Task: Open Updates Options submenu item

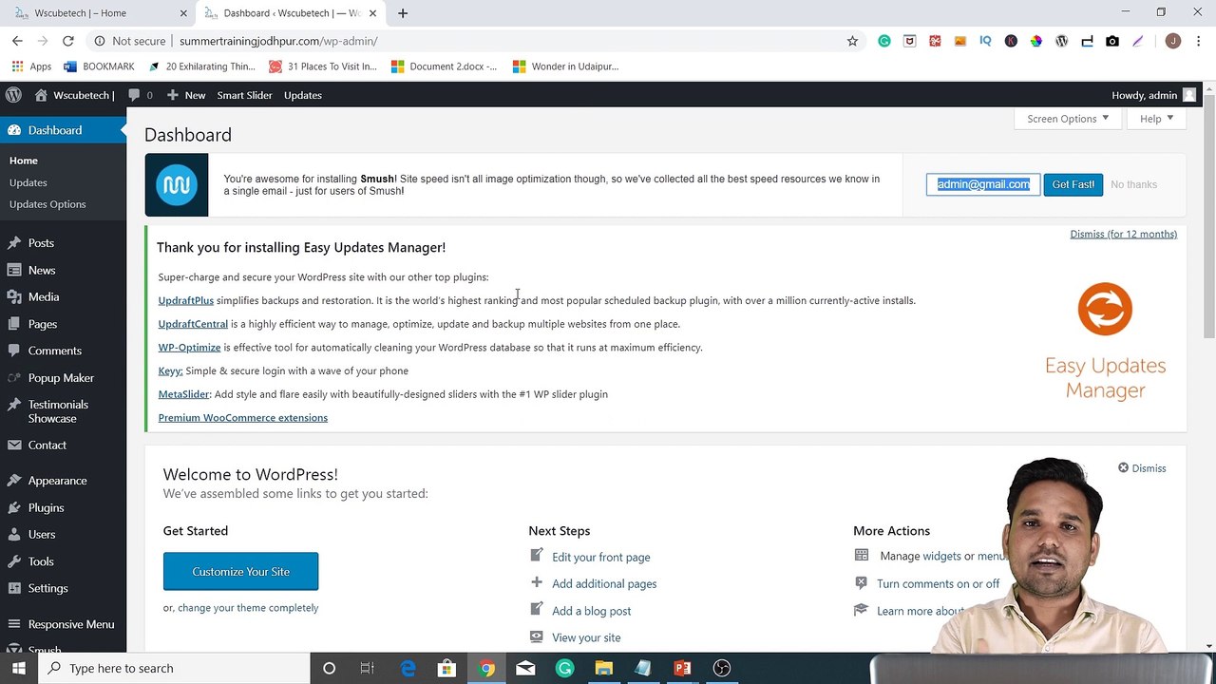Action: pyautogui.click(x=47, y=204)
